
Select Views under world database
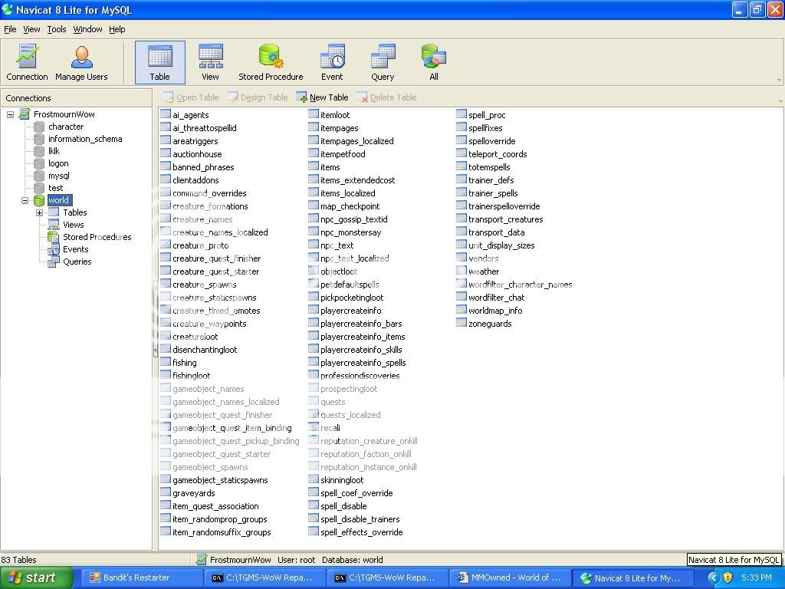(73, 225)
